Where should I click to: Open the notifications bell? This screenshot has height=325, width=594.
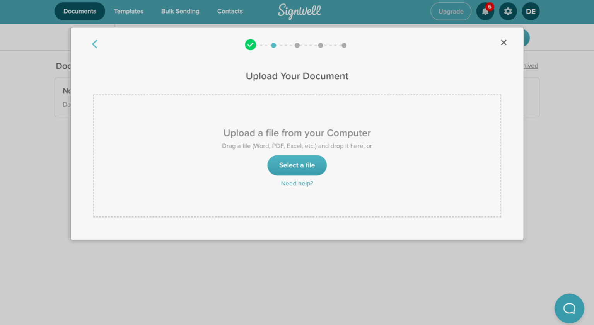[x=485, y=12]
